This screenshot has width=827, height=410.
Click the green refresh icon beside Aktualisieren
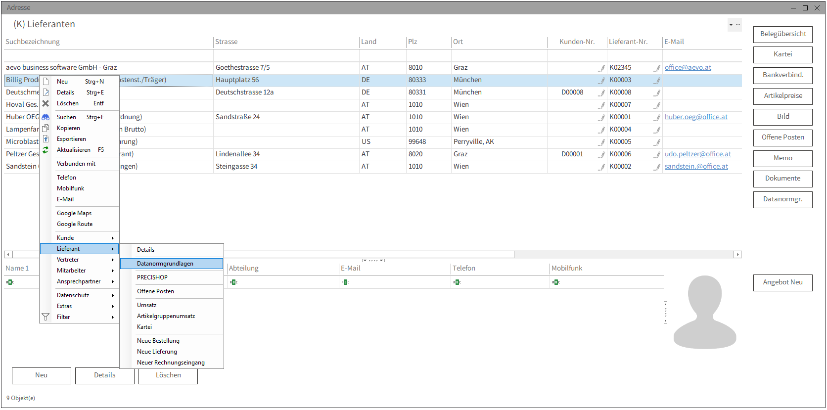click(46, 150)
